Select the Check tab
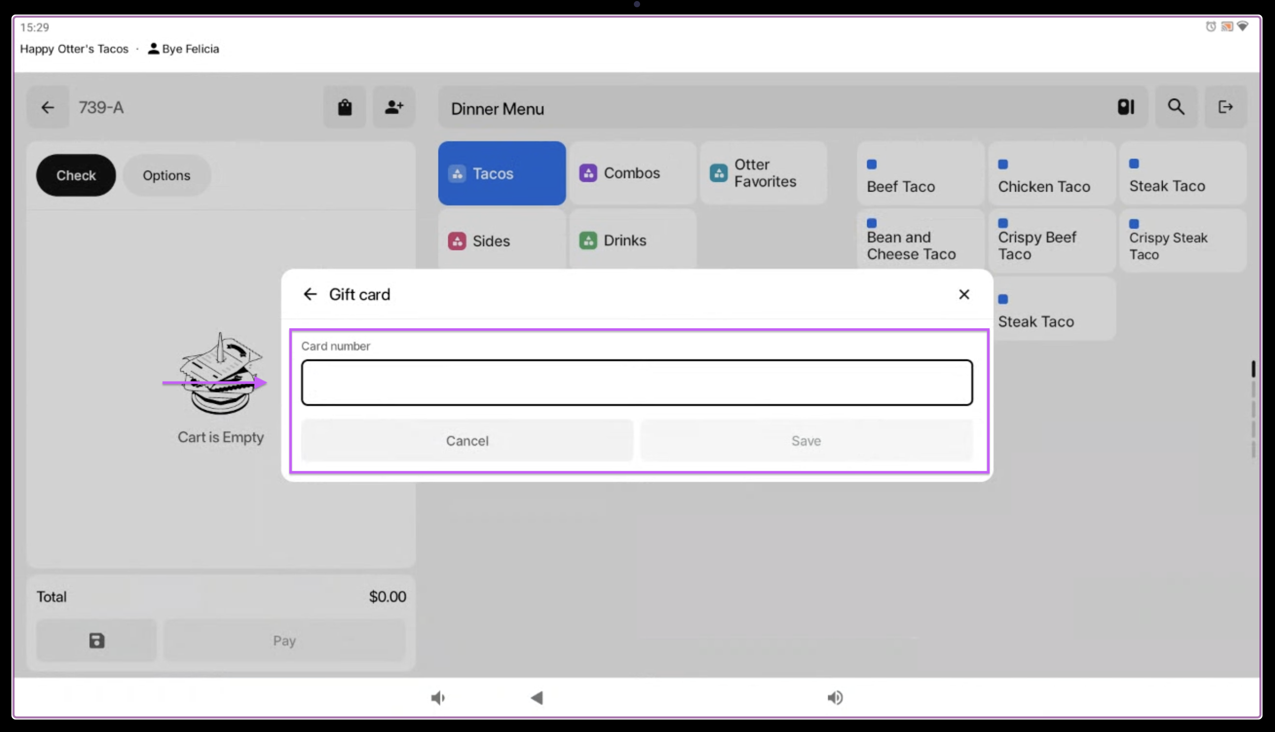1275x732 pixels. [76, 175]
